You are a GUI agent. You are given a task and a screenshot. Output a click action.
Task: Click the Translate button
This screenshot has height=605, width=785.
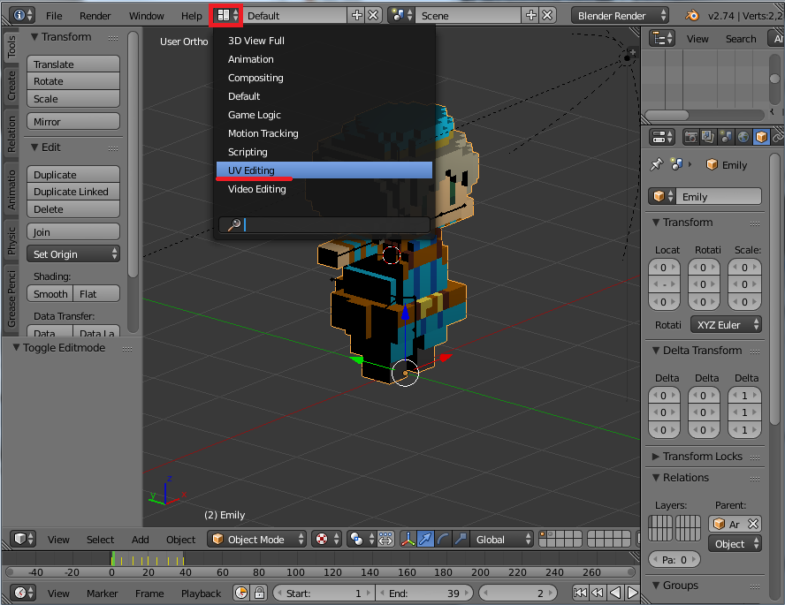(73, 64)
